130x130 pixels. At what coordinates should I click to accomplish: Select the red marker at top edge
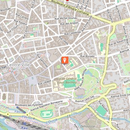67,0
